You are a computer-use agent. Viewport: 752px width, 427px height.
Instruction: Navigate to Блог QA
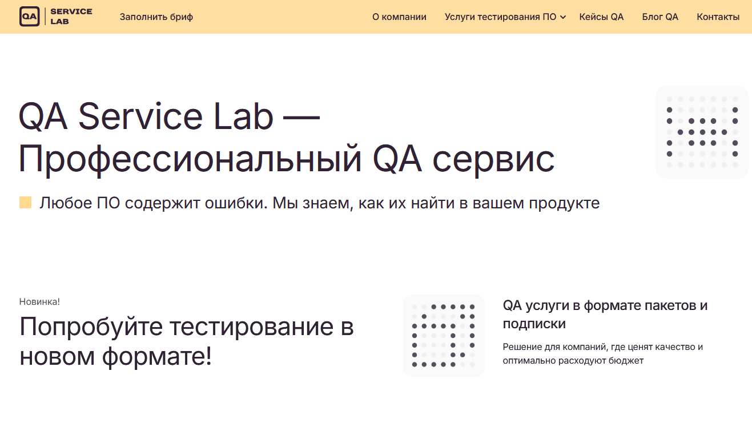(x=660, y=17)
